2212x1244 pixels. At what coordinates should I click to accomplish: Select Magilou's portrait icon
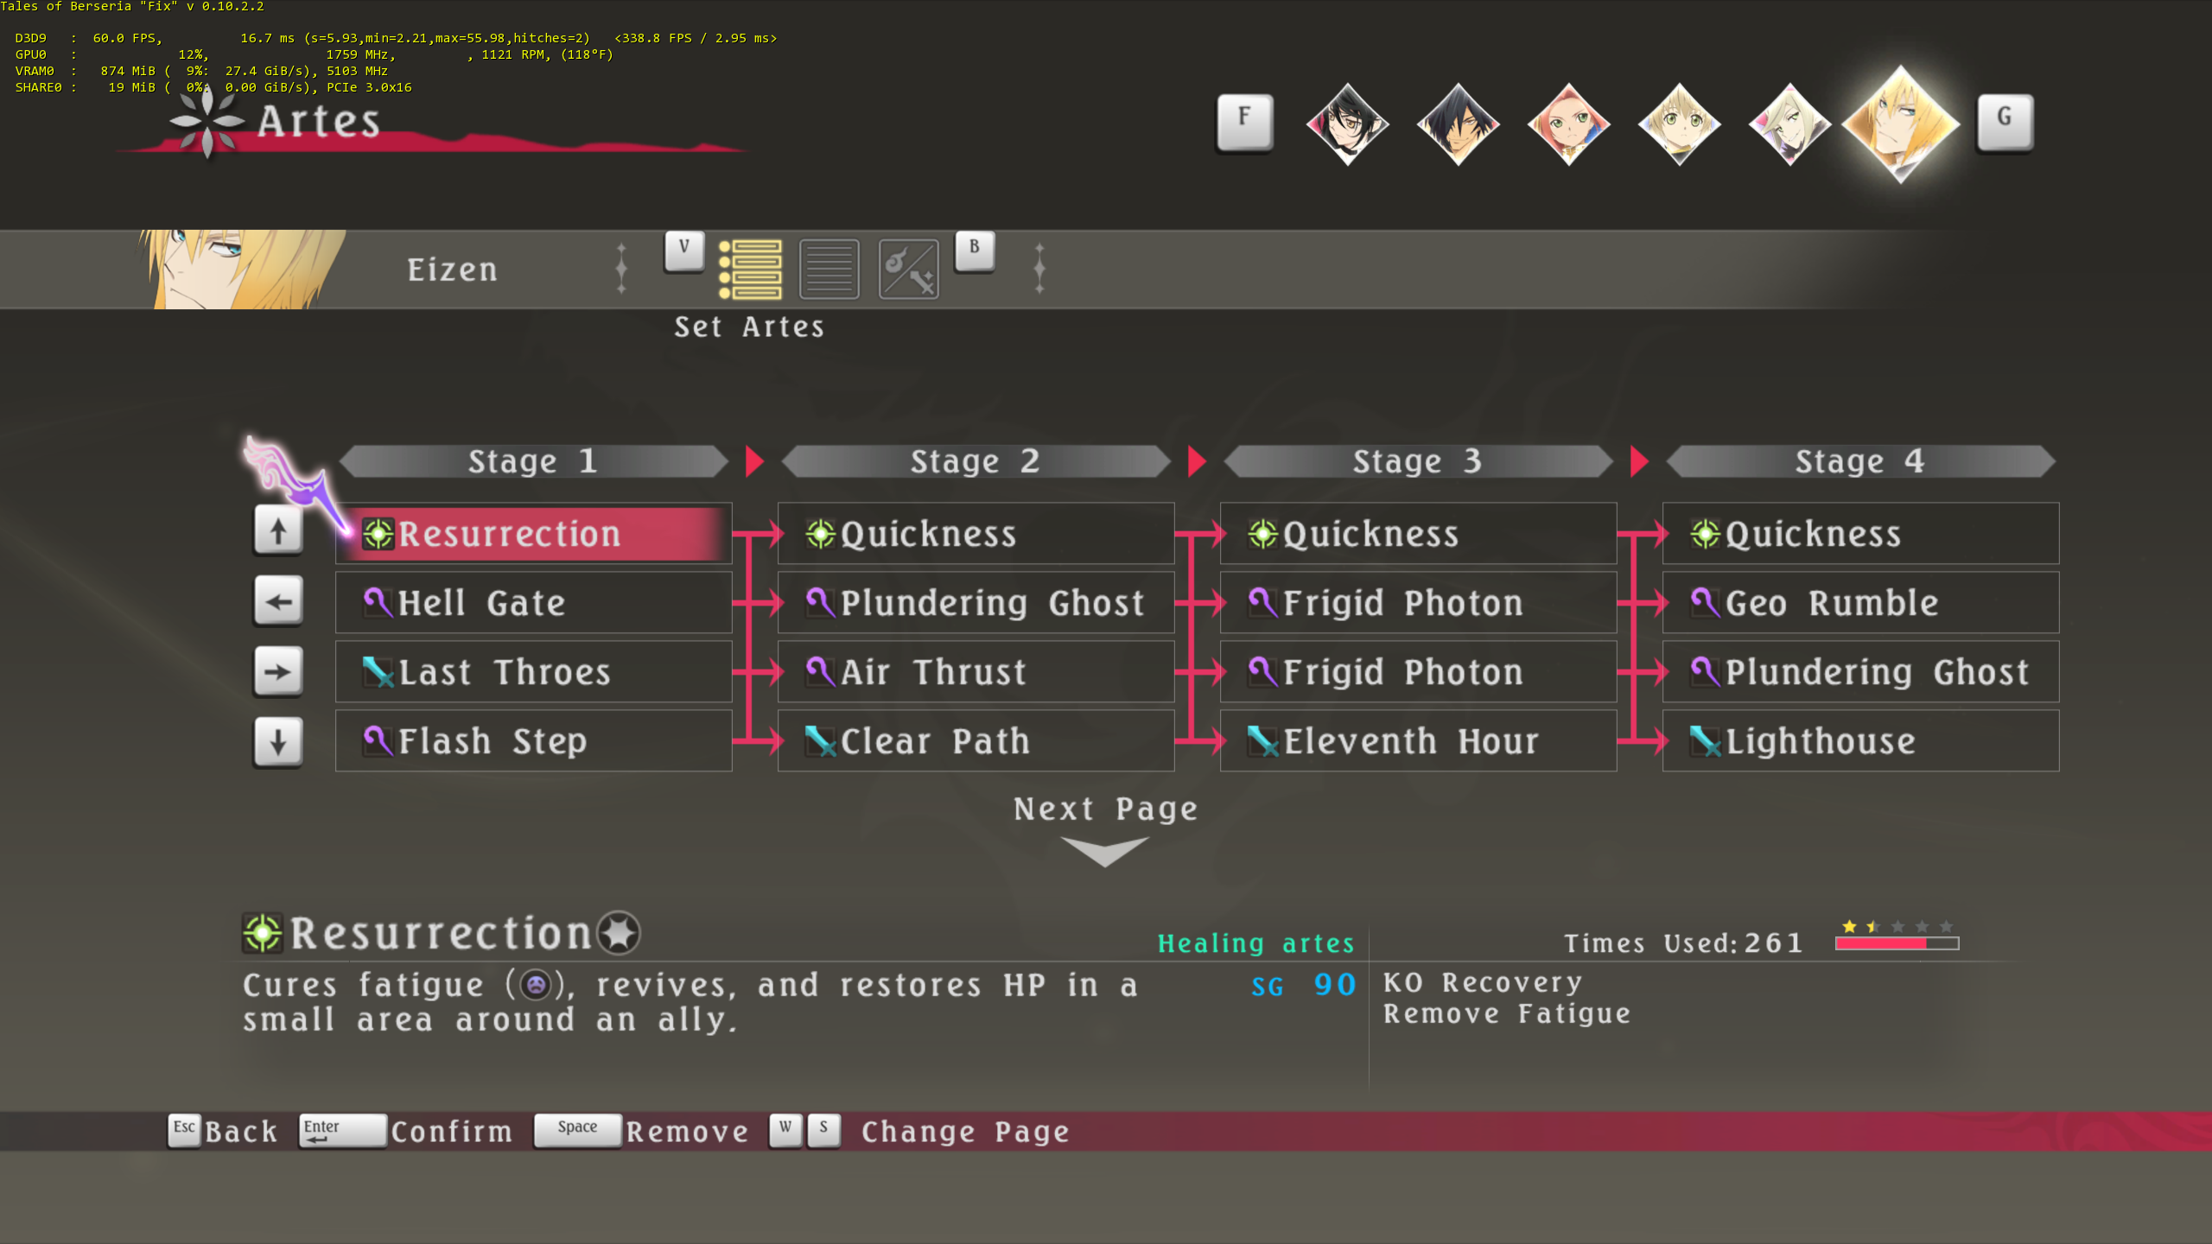(x=1789, y=124)
